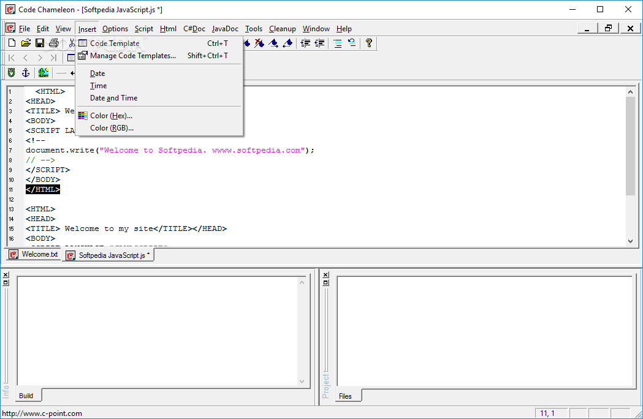Click the editor vertical scrollbar thumb
Viewport: 643px width, 419px height.
pyautogui.click(x=630, y=146)
